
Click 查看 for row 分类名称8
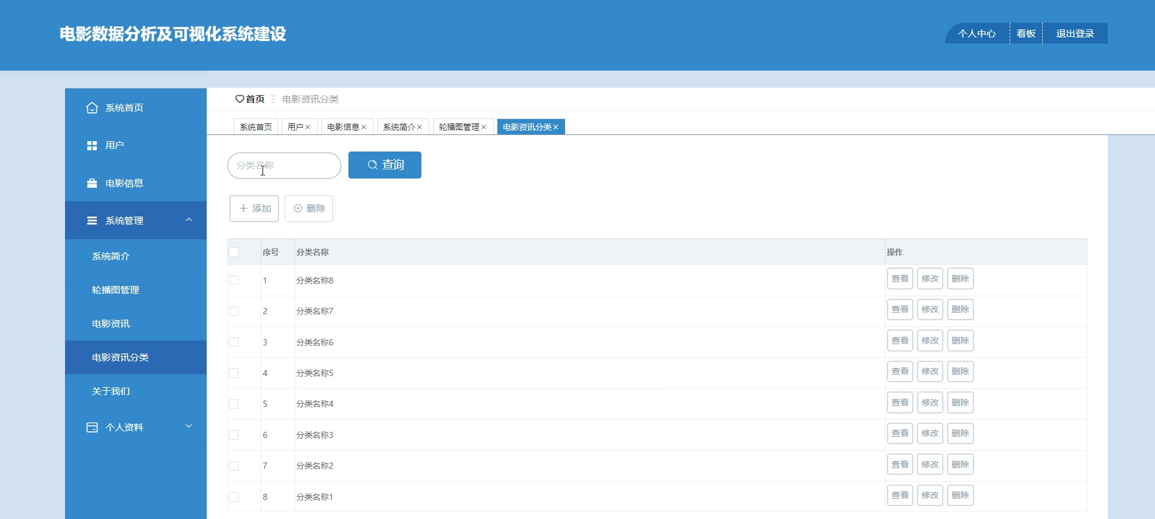coord(900,279)
